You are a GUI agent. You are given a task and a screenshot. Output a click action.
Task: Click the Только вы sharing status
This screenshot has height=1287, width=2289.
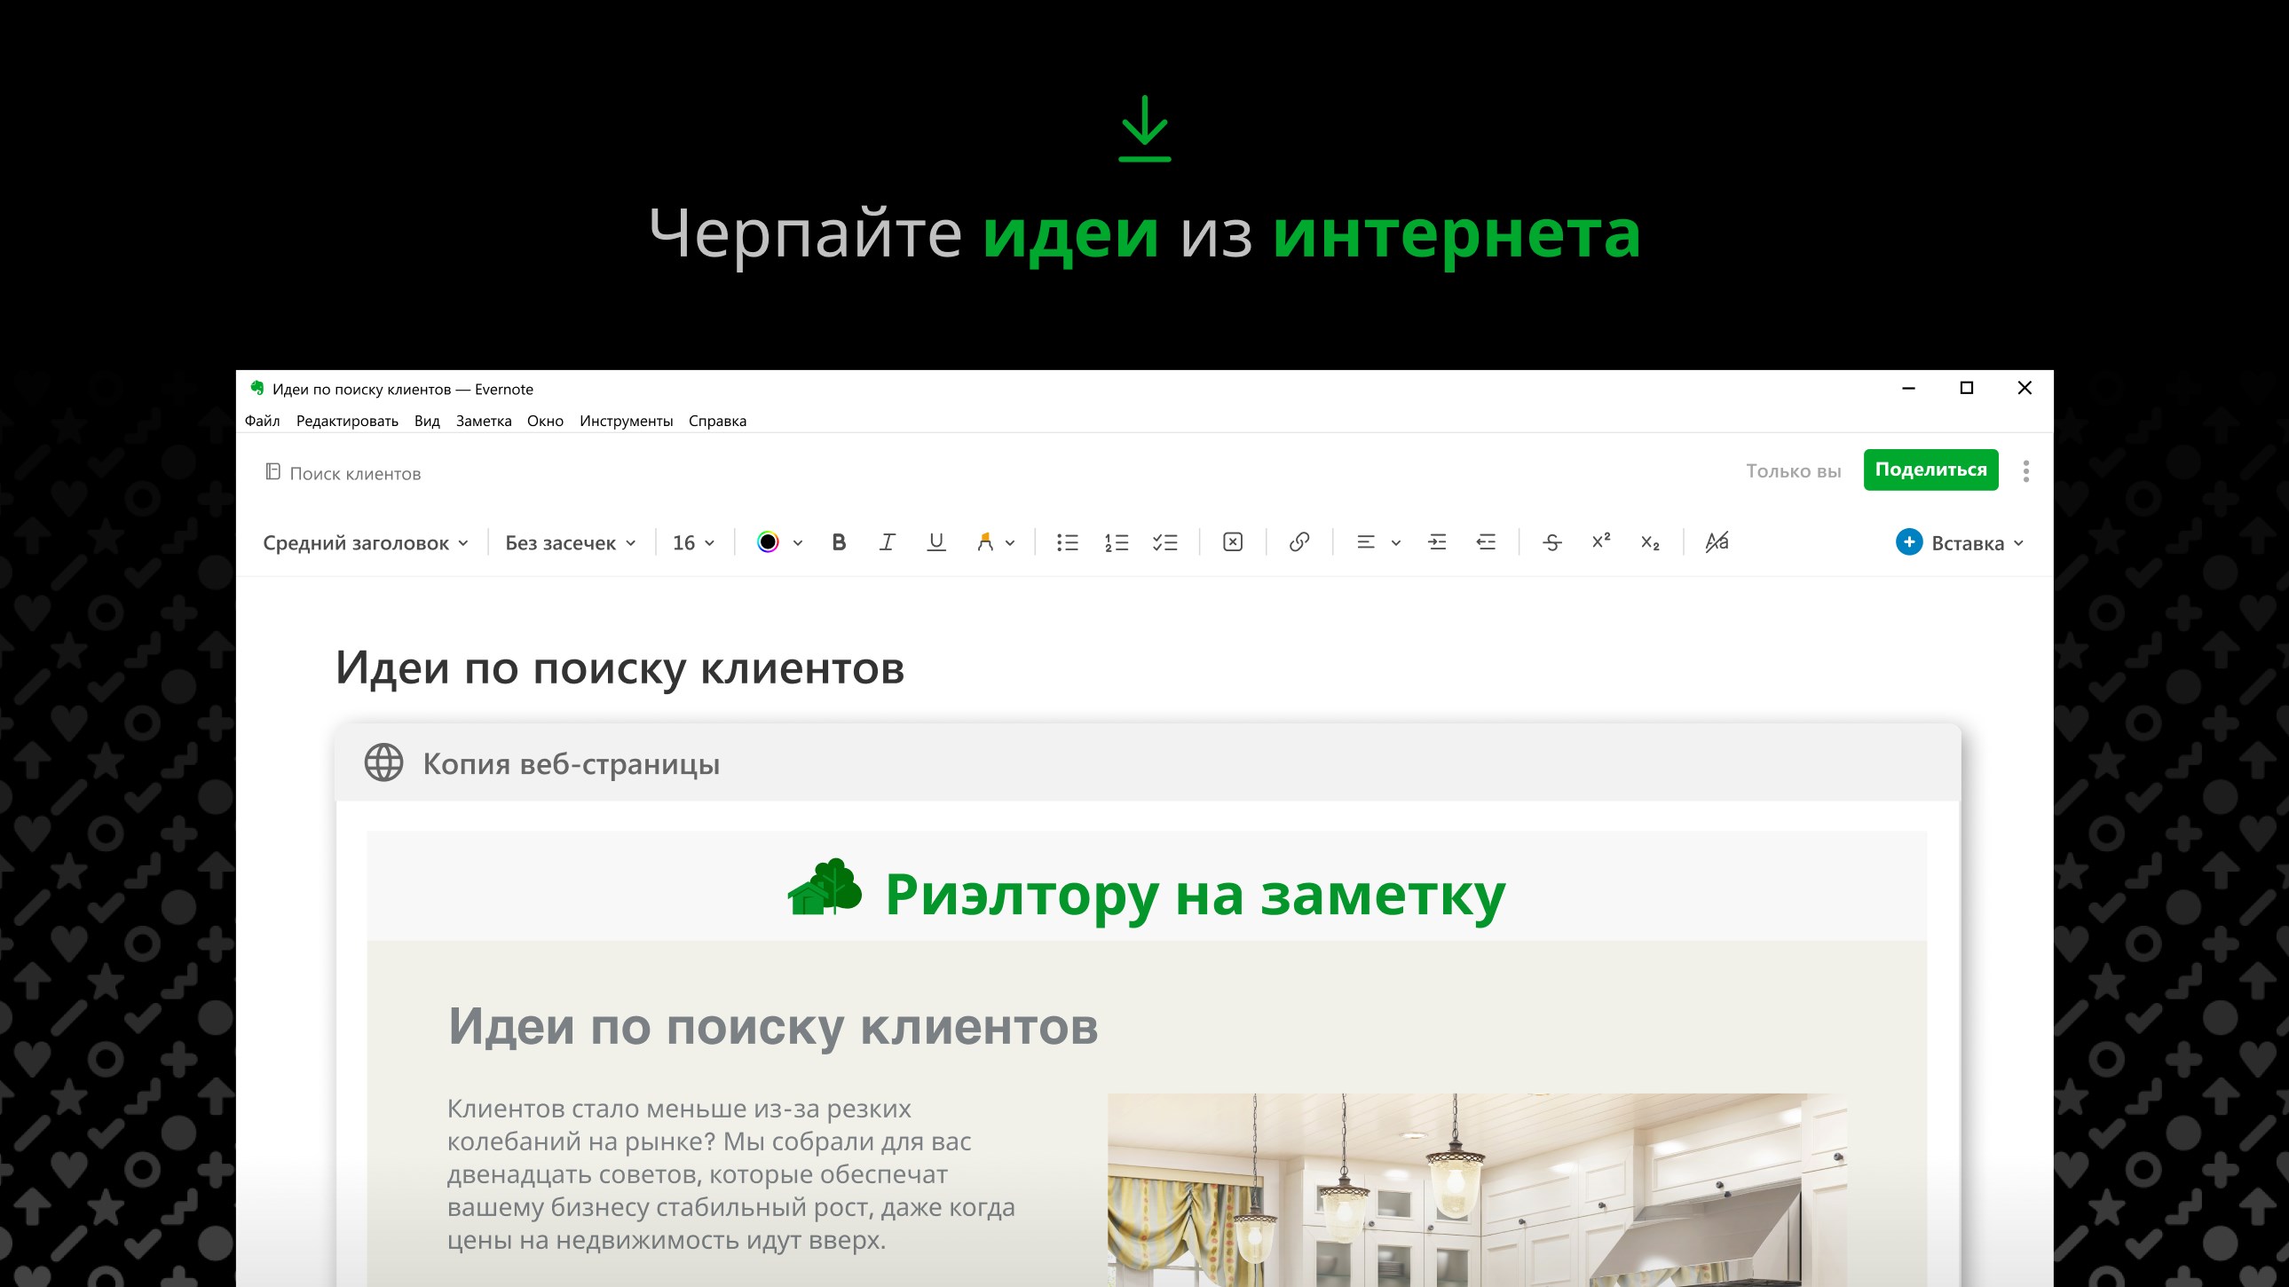pyautogui.click(x=1793, y=471)
